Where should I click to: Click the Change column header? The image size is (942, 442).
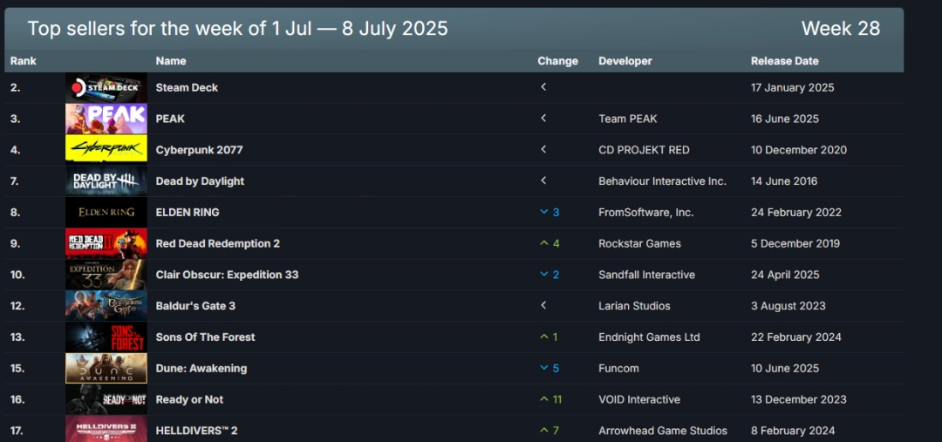[557, 61]
